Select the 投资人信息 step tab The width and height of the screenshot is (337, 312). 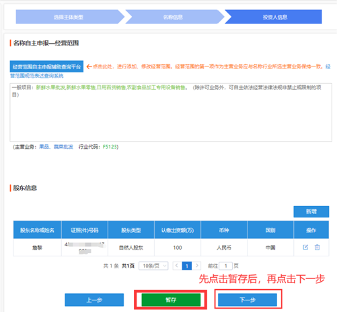[x=275, y=17]
